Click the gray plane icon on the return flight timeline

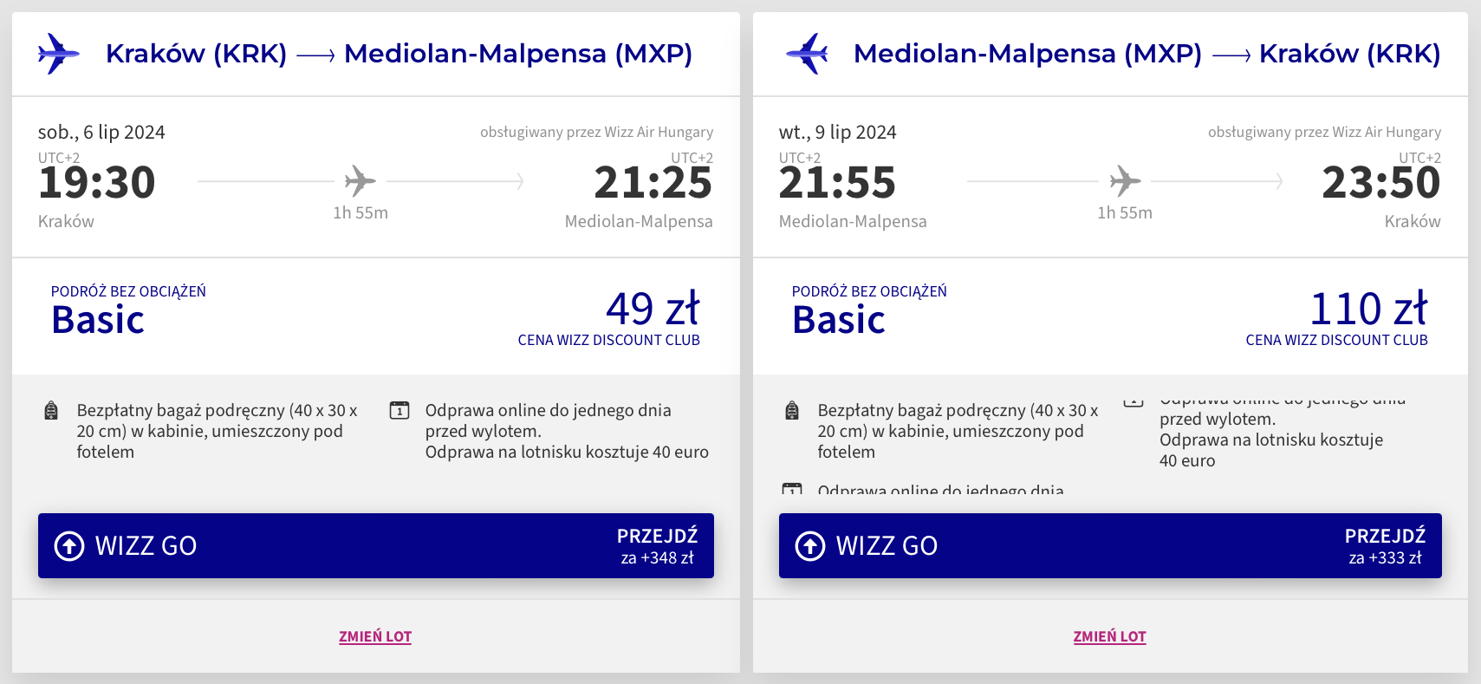coord(1125,181)
